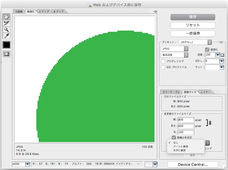This screenshot has height=170, width=228.
Task: Choose なし in the popup menu
Action: 186,143
